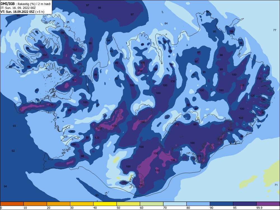The image size is (280, 210).
Task: Click the 'VT: Sun. 18.09.2022 05Z' line
Action: (x=17, y=12)
